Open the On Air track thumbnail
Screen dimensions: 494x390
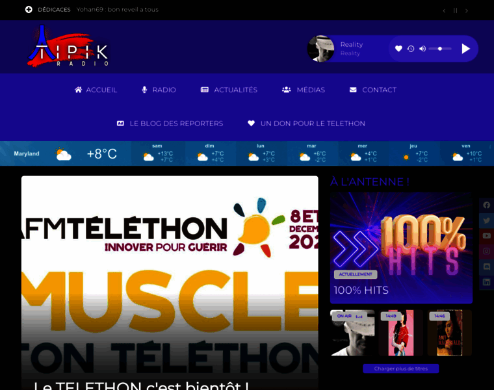pos(352,333)
